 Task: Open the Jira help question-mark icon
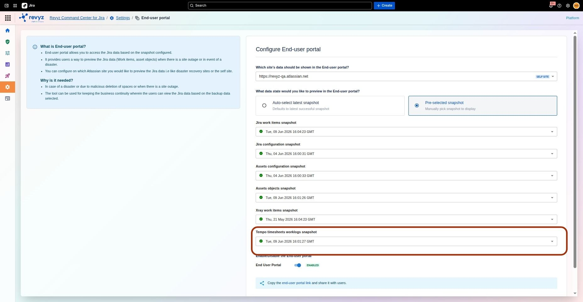point(559,6)
